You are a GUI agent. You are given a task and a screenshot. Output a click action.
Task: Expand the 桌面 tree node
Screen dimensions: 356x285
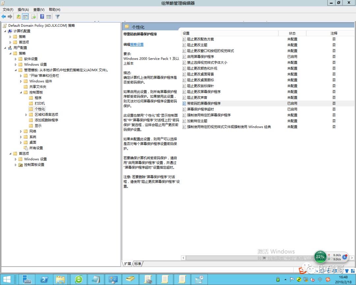pyautogui.click(x=21, y=142)
